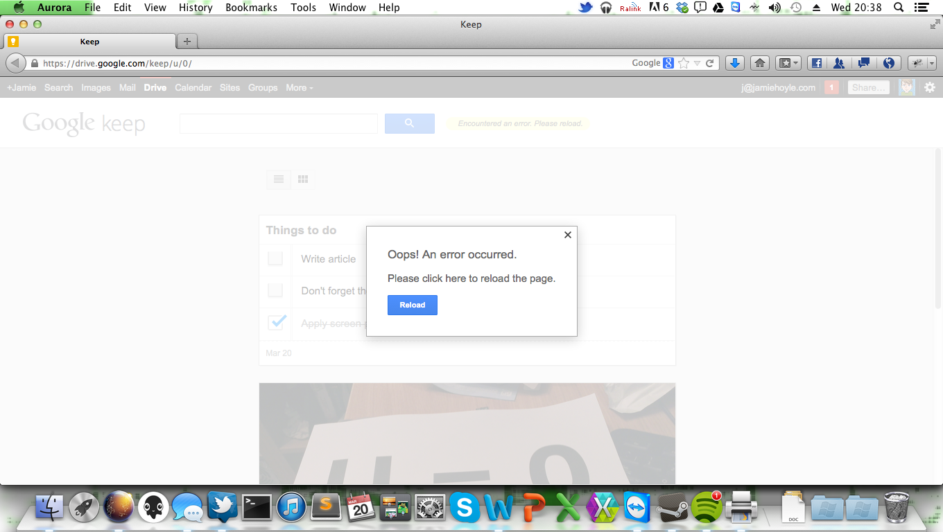Open the photo note thumbnail
Viewport: 943px width, 532px height.
pos(467,434)
